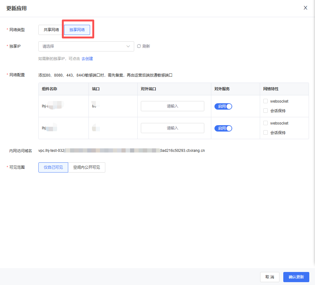The image size is (315, 285).
Task: Open the 独享IP 请选择 select box
Action: coord(82,46)
